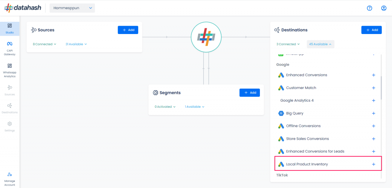Add Local Product Inventory with plus icon
Screen dimensions: 392x188
tap(374, 164)
